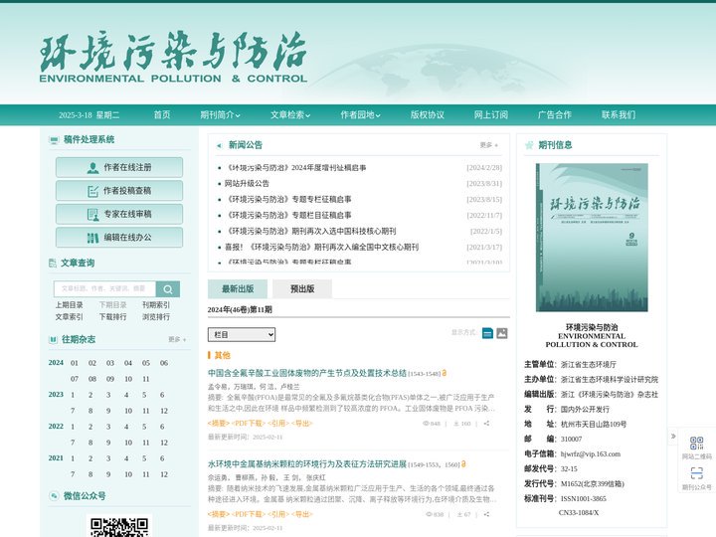Click 引用 link of PFOA article

(x=278, y=424)
